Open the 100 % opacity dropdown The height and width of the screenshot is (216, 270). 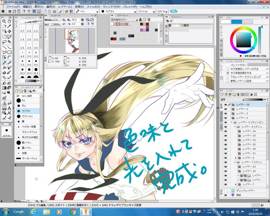pos(166,12)
